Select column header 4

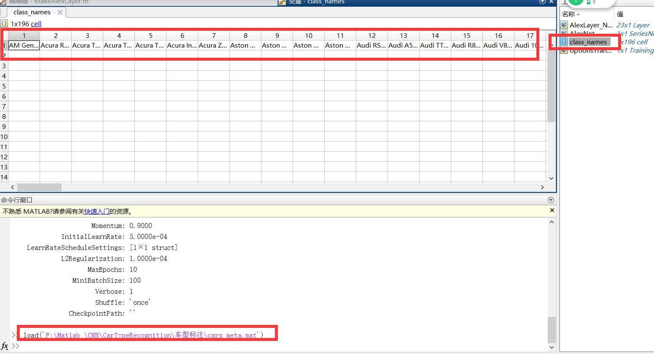coord(119,36)
